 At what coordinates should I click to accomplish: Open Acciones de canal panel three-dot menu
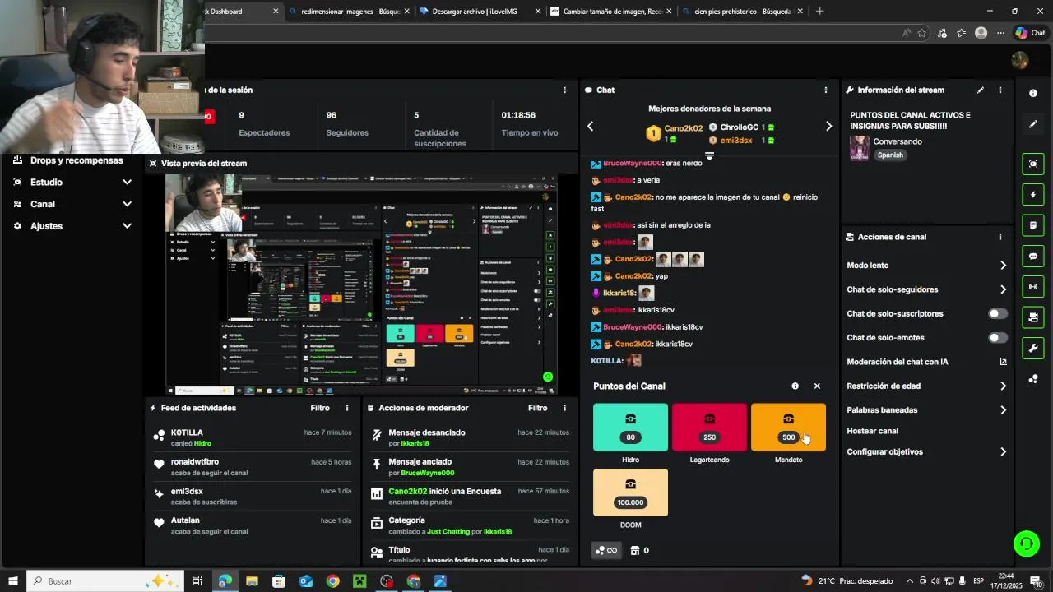[x=1000, y=237]
